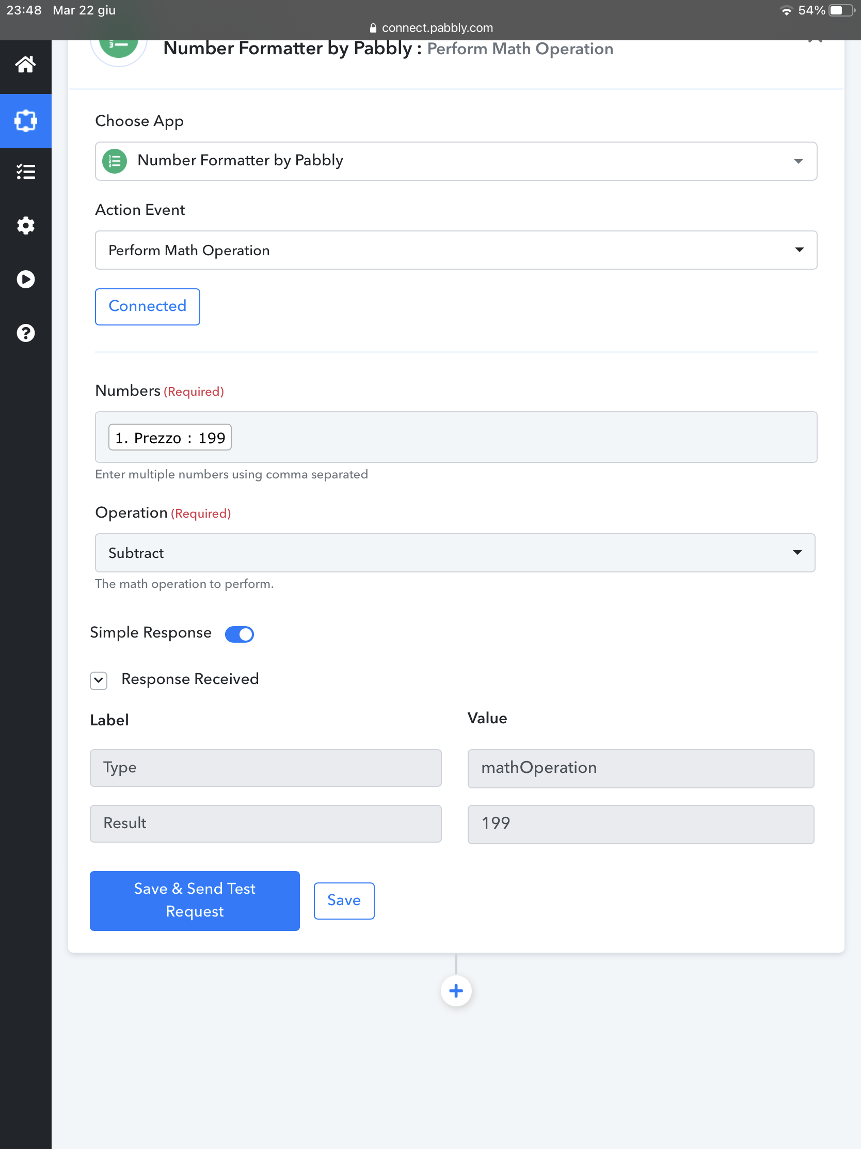The image size is (861, 1149).
Task: Open the Choose App dropdown
Action: click(x=456, y=161)
